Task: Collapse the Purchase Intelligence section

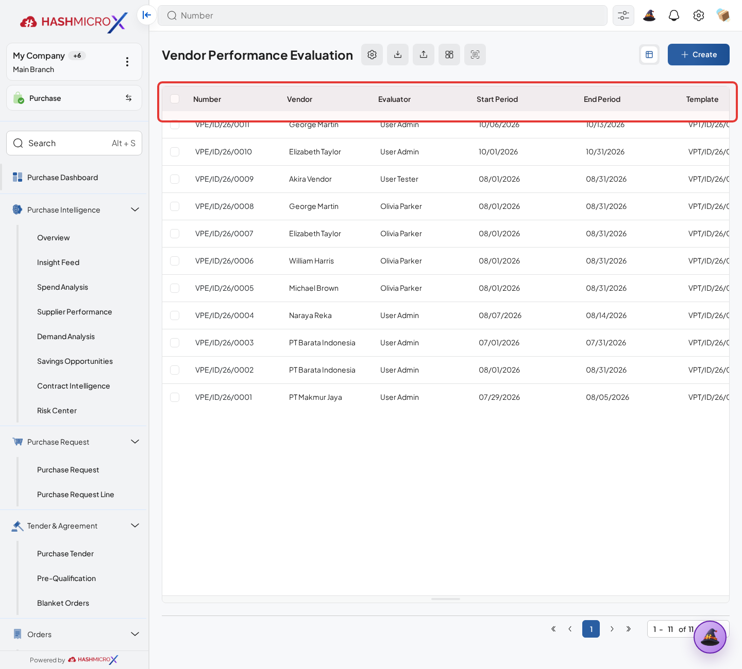Action: pyautogui.click(x=135, y=209)
